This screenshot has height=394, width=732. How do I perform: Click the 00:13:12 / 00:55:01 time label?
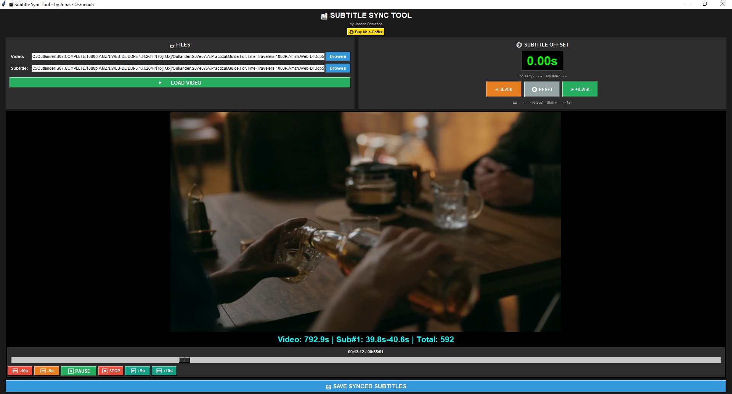[366, 352]
